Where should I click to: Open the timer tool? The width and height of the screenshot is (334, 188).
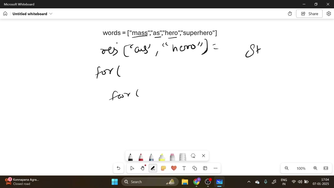pyautogui.click(x=290, y=14)
